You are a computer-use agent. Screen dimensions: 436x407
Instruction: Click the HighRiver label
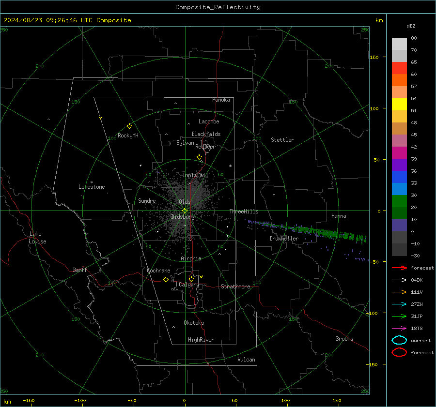pos(201,340)
